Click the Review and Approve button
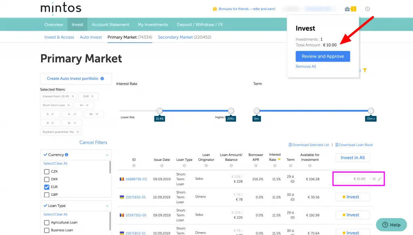Screen dimensions: 413x235 point(323,56)
